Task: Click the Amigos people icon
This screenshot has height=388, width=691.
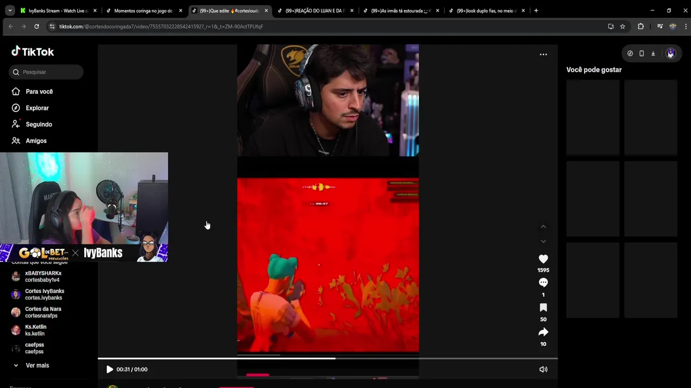Action: click(16, 141)
